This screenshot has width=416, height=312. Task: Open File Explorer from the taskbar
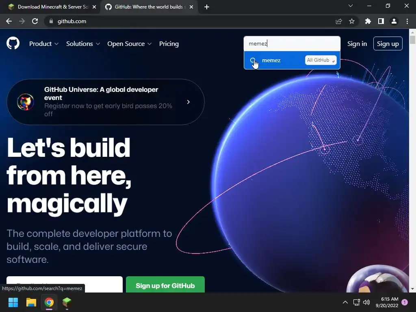tap(31, 302)
